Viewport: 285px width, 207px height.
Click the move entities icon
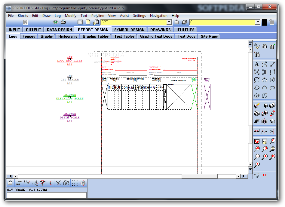pos(265,106)
